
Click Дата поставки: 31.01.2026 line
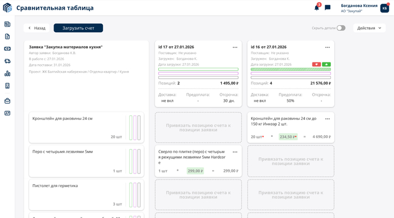50,65
